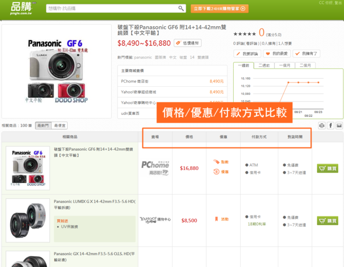Click the five-star rating
Viewport: 344px width, 267px height.
[x=245, y=34]
